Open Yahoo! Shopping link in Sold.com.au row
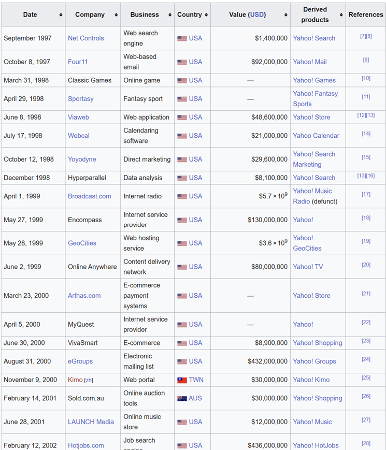The image size is (386, 450). tap(318, 398)
